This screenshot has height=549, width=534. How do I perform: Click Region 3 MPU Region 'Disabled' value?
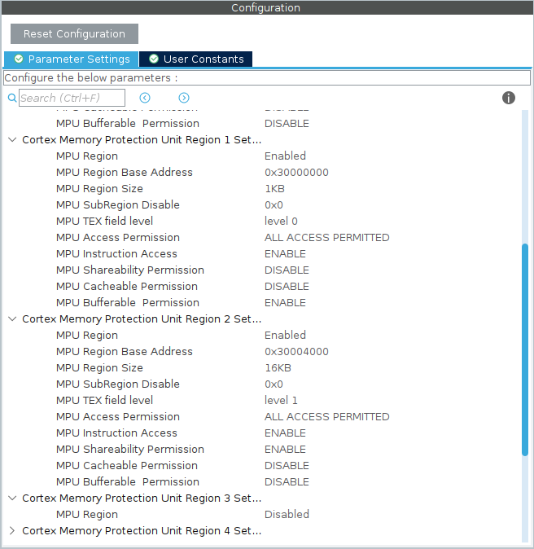coord(287,514)
